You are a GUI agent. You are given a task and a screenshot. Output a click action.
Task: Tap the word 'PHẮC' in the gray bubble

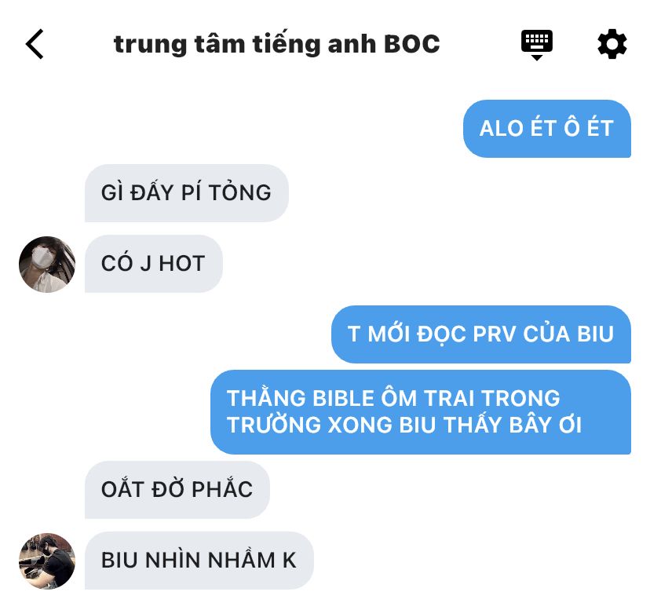(x=223, y=489)
